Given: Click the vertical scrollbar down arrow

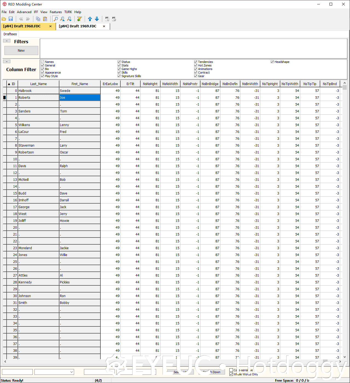Looking at the screenshot, I should click(x=345, y=357).
